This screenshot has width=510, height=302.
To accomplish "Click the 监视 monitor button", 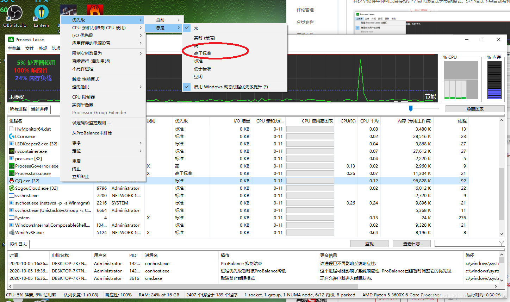I will point(369,244).
